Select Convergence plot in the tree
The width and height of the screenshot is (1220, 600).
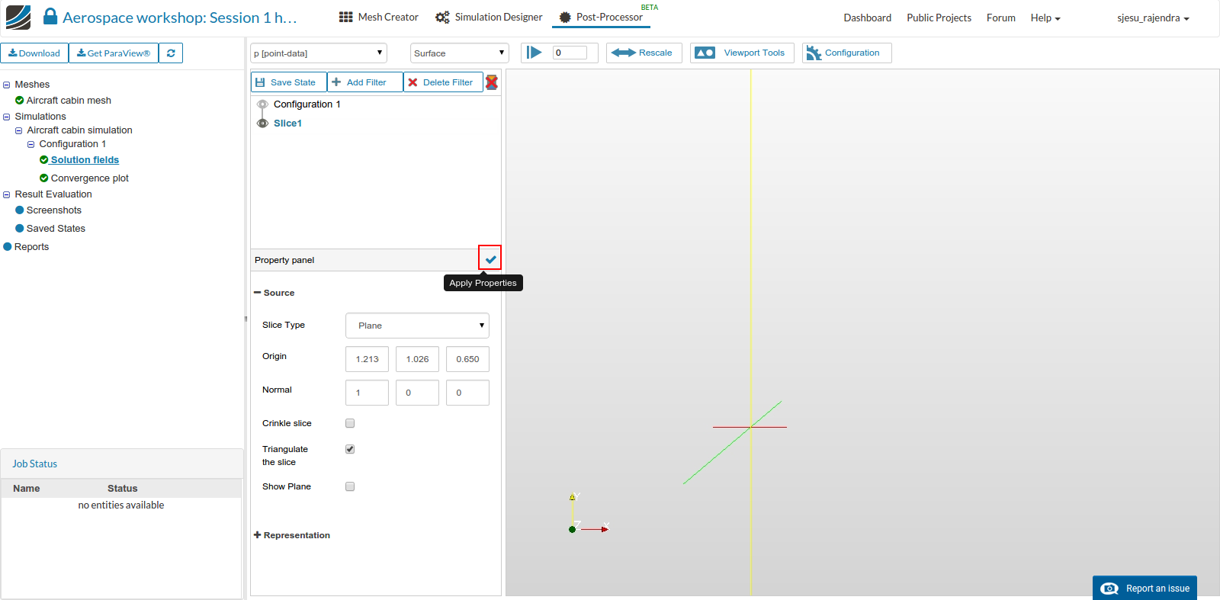pyautogui.click(x=90, y=178)
